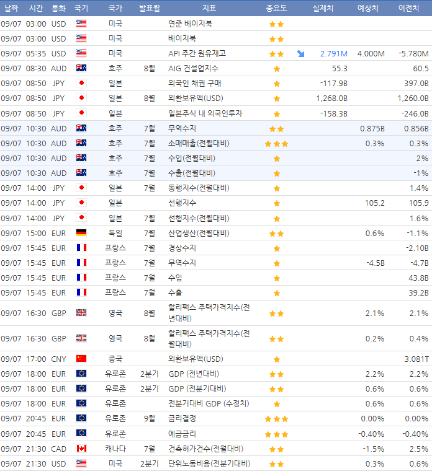Screen dimensions: 432x474
Task: Click the UK flag in 핼리팩스 전월대비 row
Action: click(81, 338)
